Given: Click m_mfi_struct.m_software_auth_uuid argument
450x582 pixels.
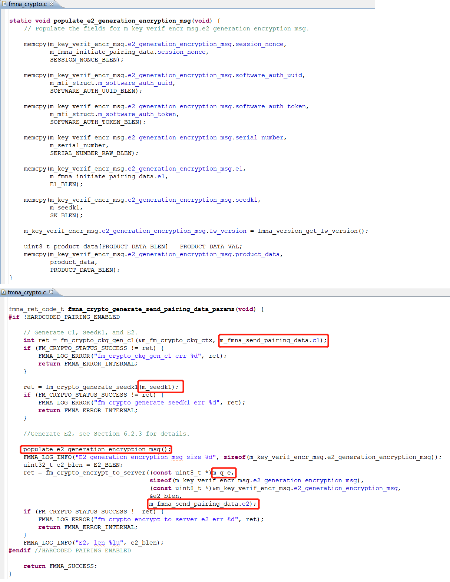Looking at the screenshot, I should 111,83.
